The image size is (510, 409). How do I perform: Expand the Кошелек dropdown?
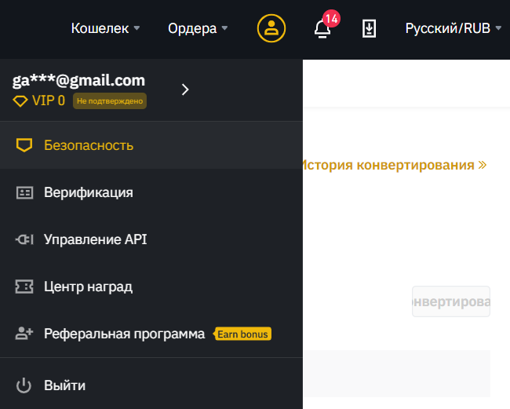105,28
